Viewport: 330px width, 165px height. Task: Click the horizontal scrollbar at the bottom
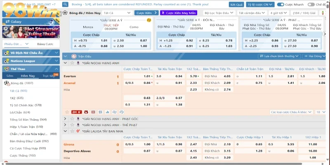coord(153,163)
